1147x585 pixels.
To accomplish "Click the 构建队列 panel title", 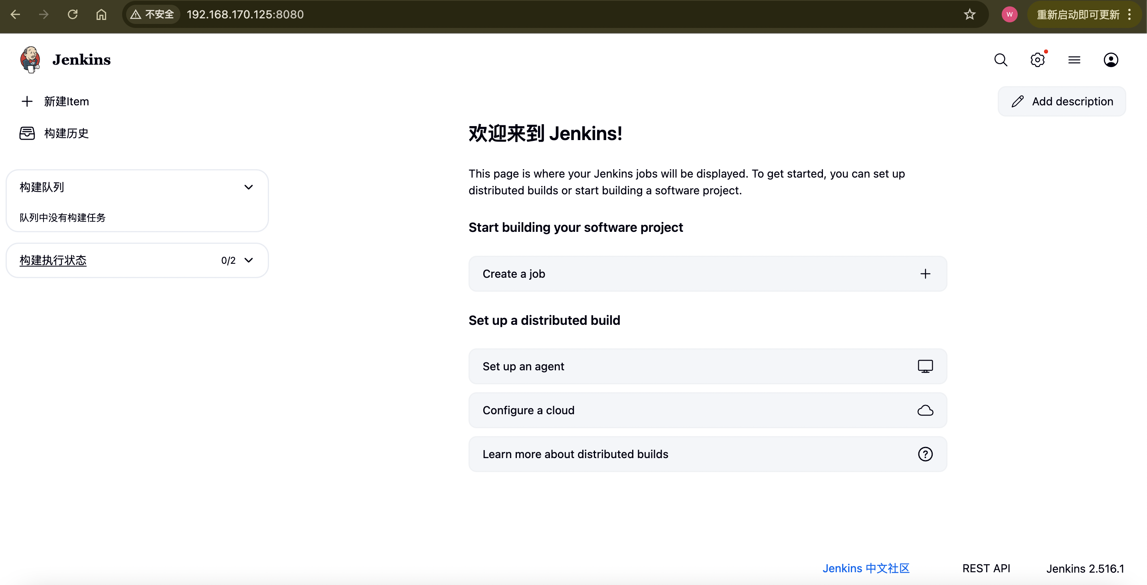I will point(42,188).
